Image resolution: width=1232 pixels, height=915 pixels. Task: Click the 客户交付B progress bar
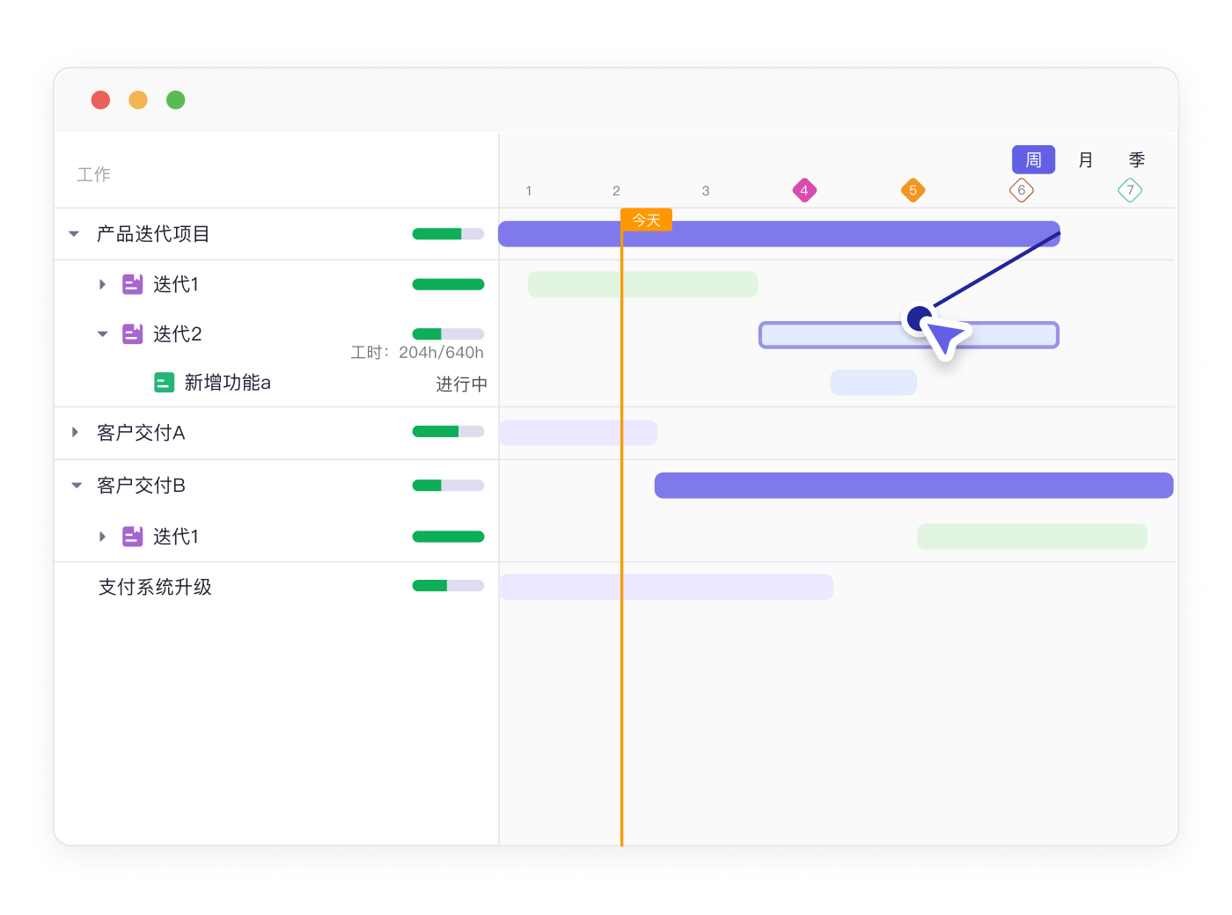[449, 486]
